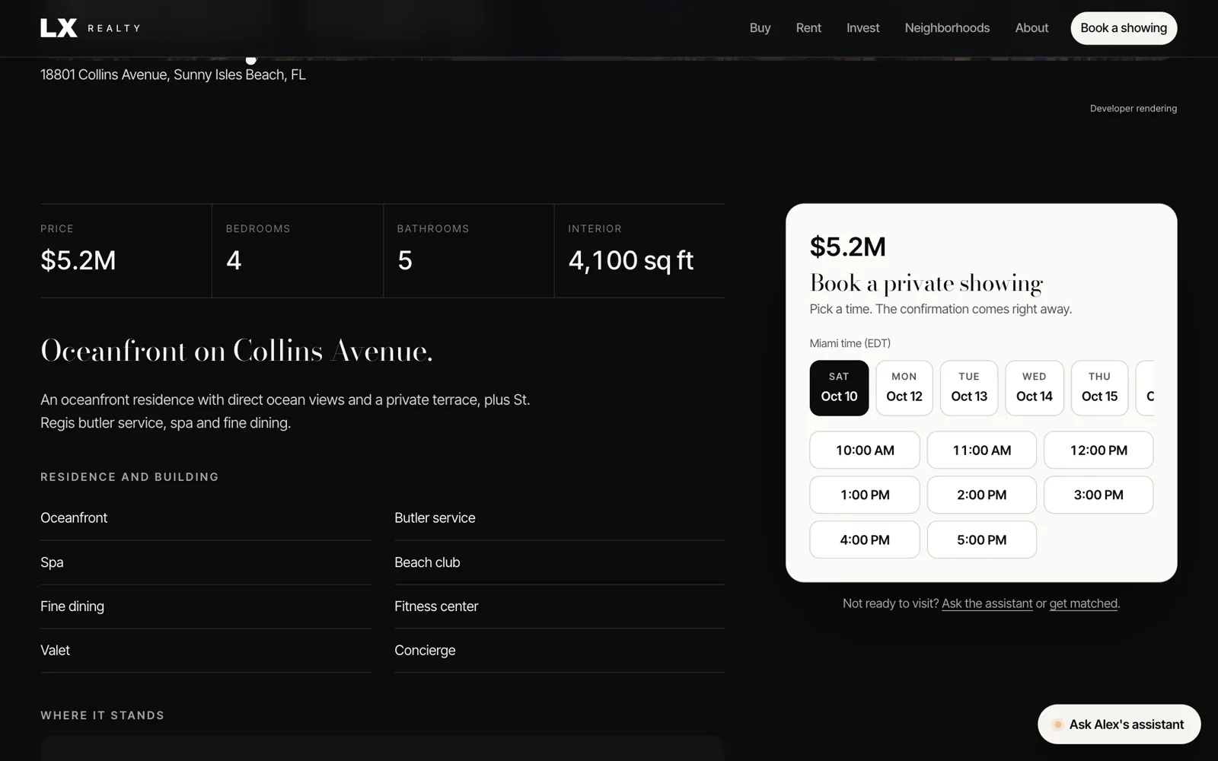Click the Butler service feature row

click(560, 518)
